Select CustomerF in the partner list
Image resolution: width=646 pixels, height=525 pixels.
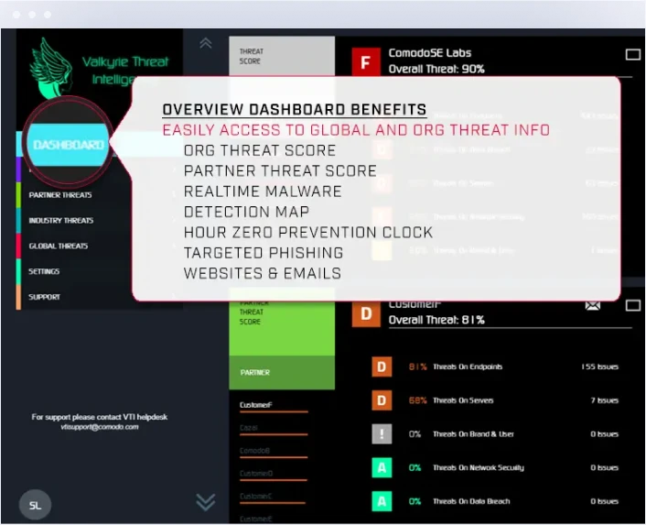coord(255,405)
